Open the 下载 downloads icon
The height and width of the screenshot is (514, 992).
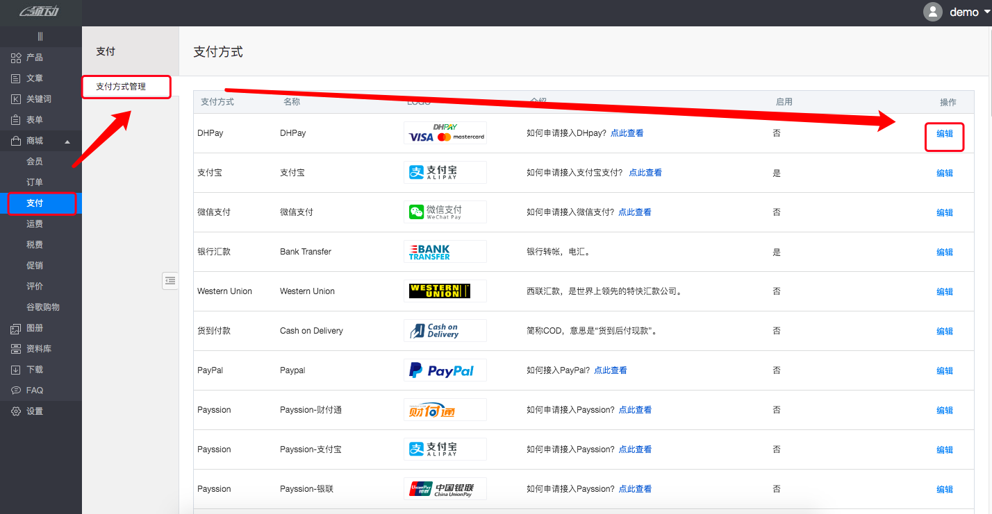pos(16,370)
